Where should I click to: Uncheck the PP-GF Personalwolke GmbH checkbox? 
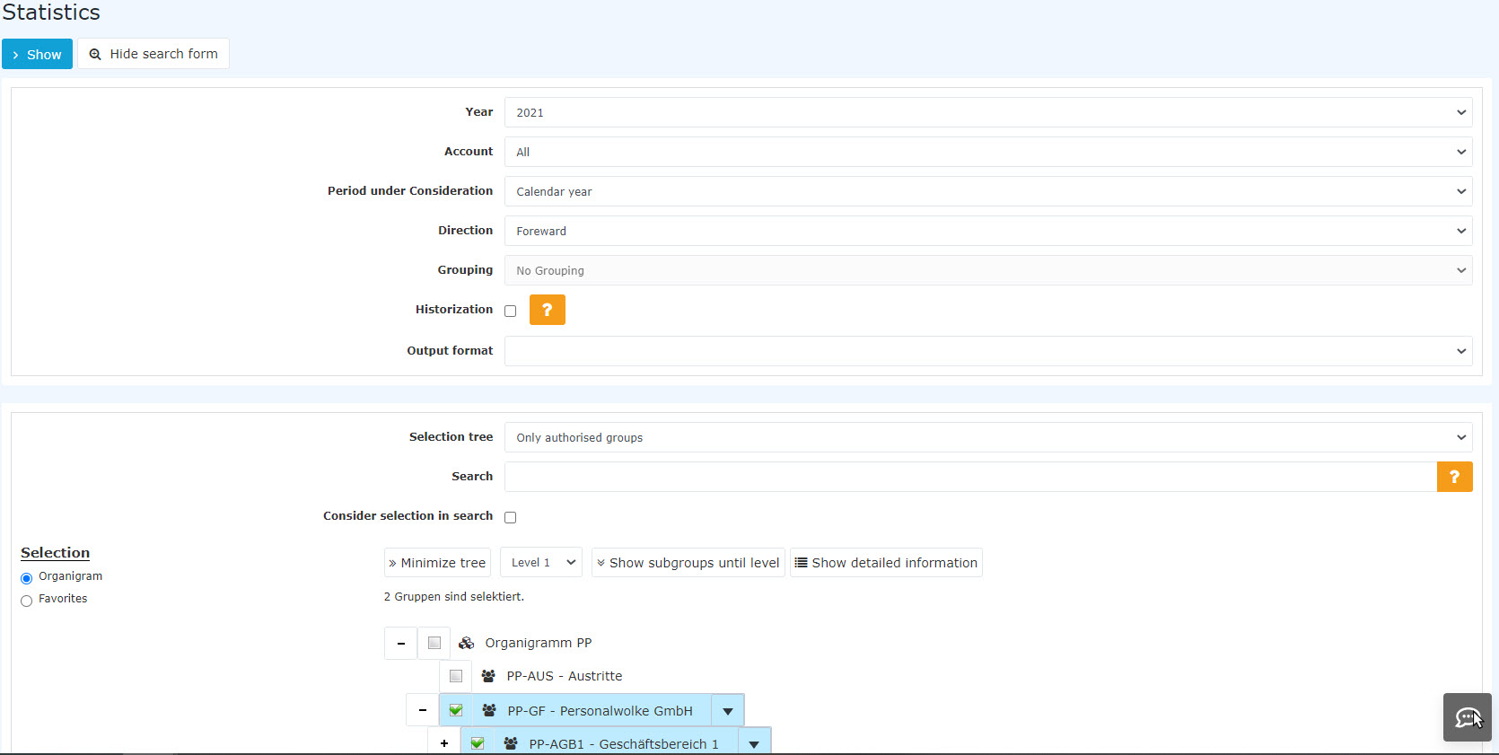pyautogui.click(x=456, y=710)
